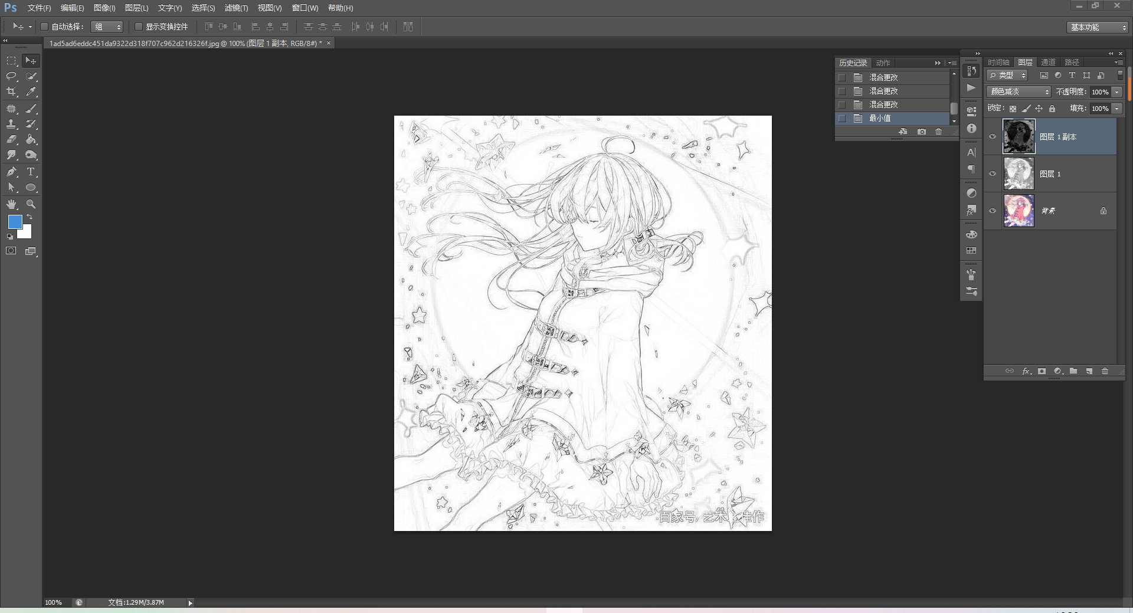Open the opacity 不透明度 slider dropdown
Image resolution: width=1133 pixels, height=613 pixels.
click(x=1117, y=92)
